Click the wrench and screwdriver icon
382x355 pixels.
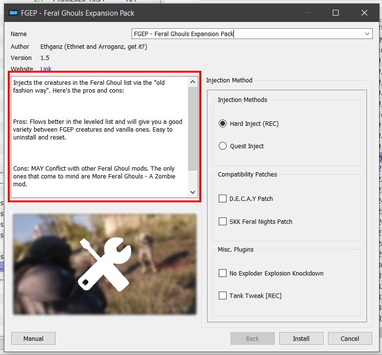(x=104, y=264)
